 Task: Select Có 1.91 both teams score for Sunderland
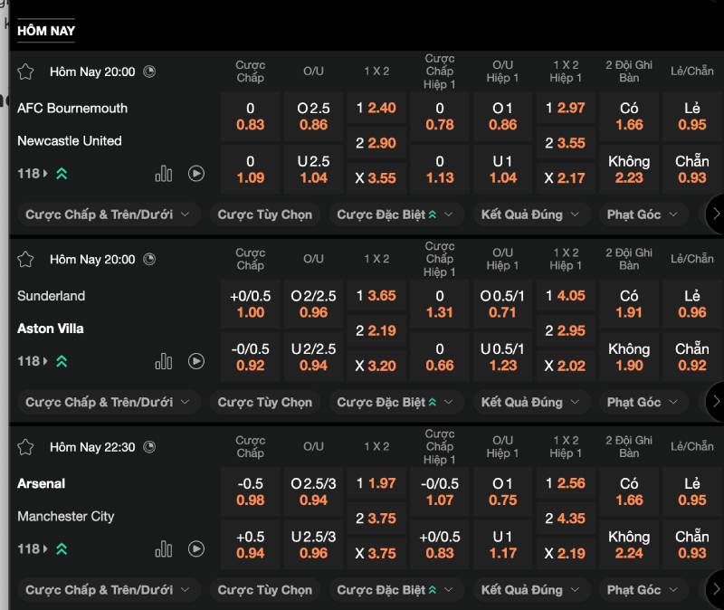pyautogui.click(x=629, y=304)
